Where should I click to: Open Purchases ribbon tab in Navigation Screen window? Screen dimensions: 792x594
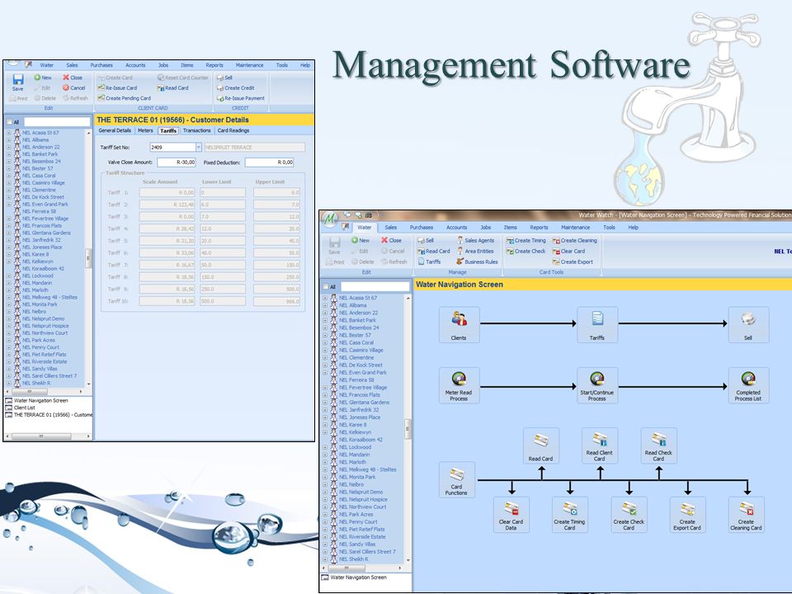tap(422, 228)
